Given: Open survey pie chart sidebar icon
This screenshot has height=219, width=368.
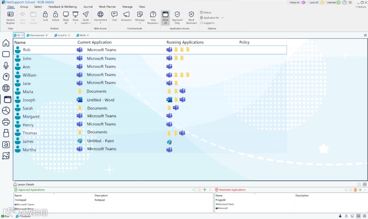Looking at the screenshot, I should click(x=6, y=111).
